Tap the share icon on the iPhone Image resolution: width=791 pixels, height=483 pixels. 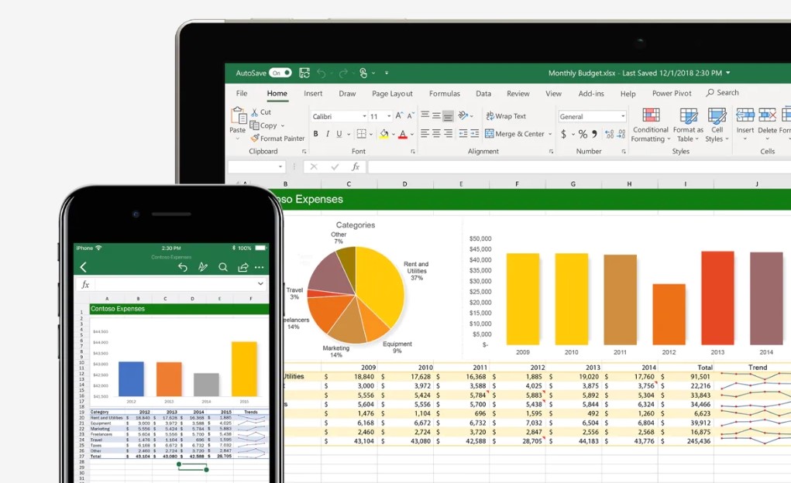(242, 267)
